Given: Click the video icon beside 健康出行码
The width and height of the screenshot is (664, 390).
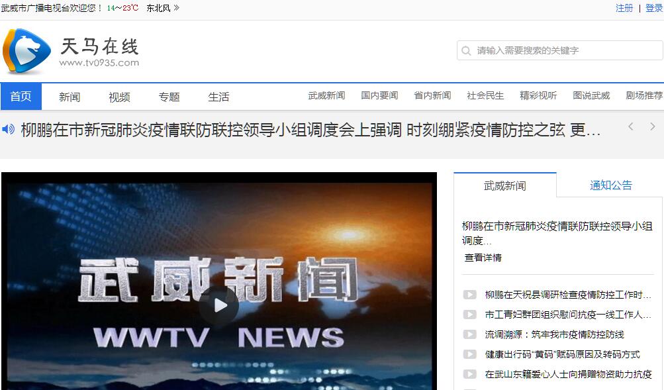Looking at the screenshot, I should coord(469,354).
